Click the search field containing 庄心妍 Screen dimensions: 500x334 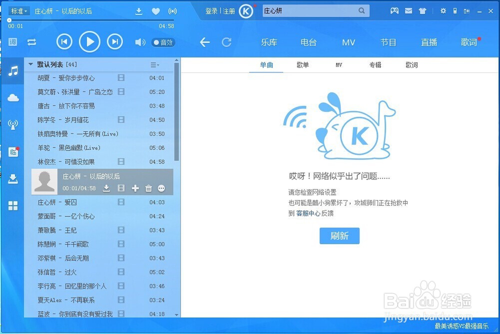316,10
